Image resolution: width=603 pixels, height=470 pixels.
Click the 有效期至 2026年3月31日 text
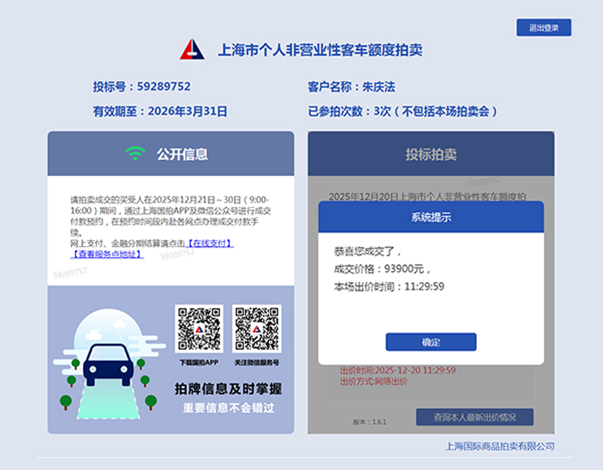coord(160,111)
